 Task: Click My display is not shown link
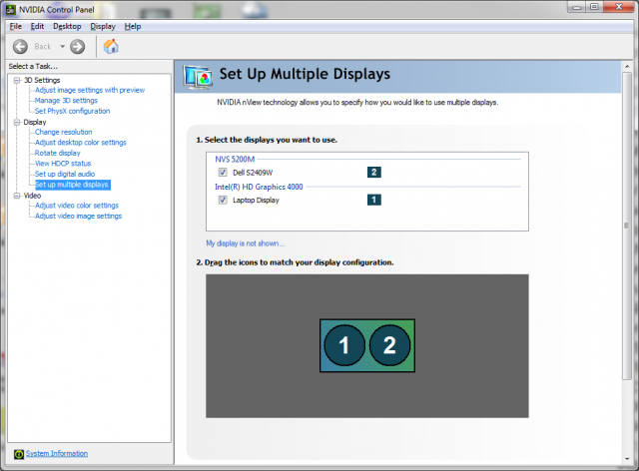[x=245, y=243]
